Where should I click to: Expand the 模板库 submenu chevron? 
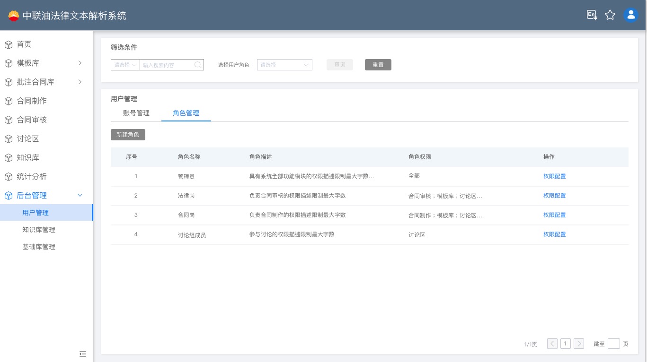[80, 63]
